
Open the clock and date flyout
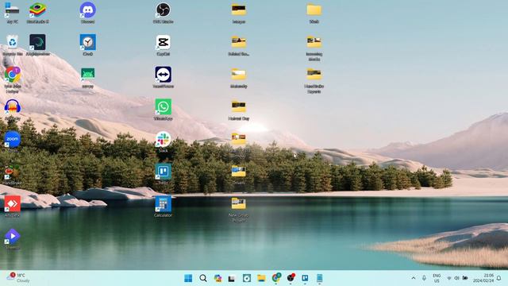click(x=484, y=278)
